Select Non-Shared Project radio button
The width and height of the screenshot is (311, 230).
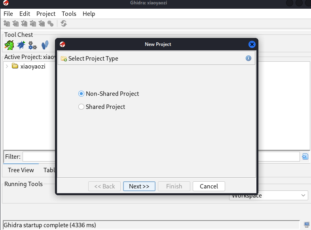point(82,94)
